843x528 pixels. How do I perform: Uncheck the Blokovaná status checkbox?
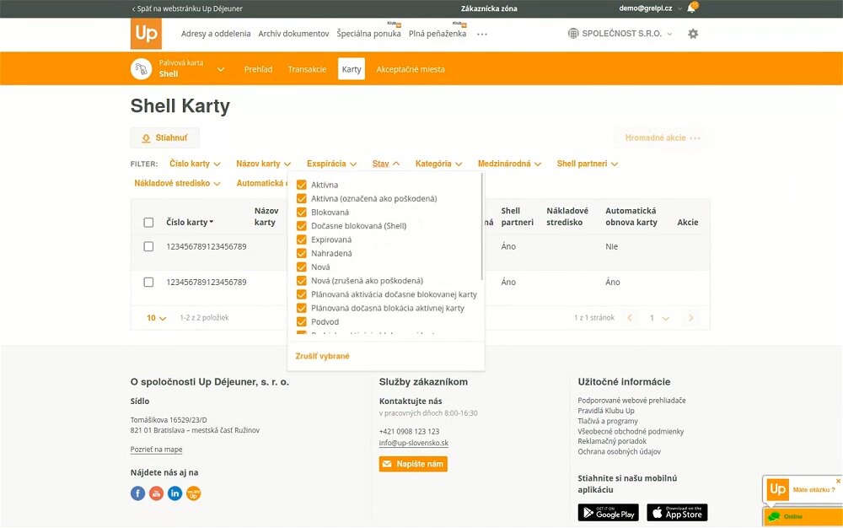pyautogui.click(x=302, y=213)
